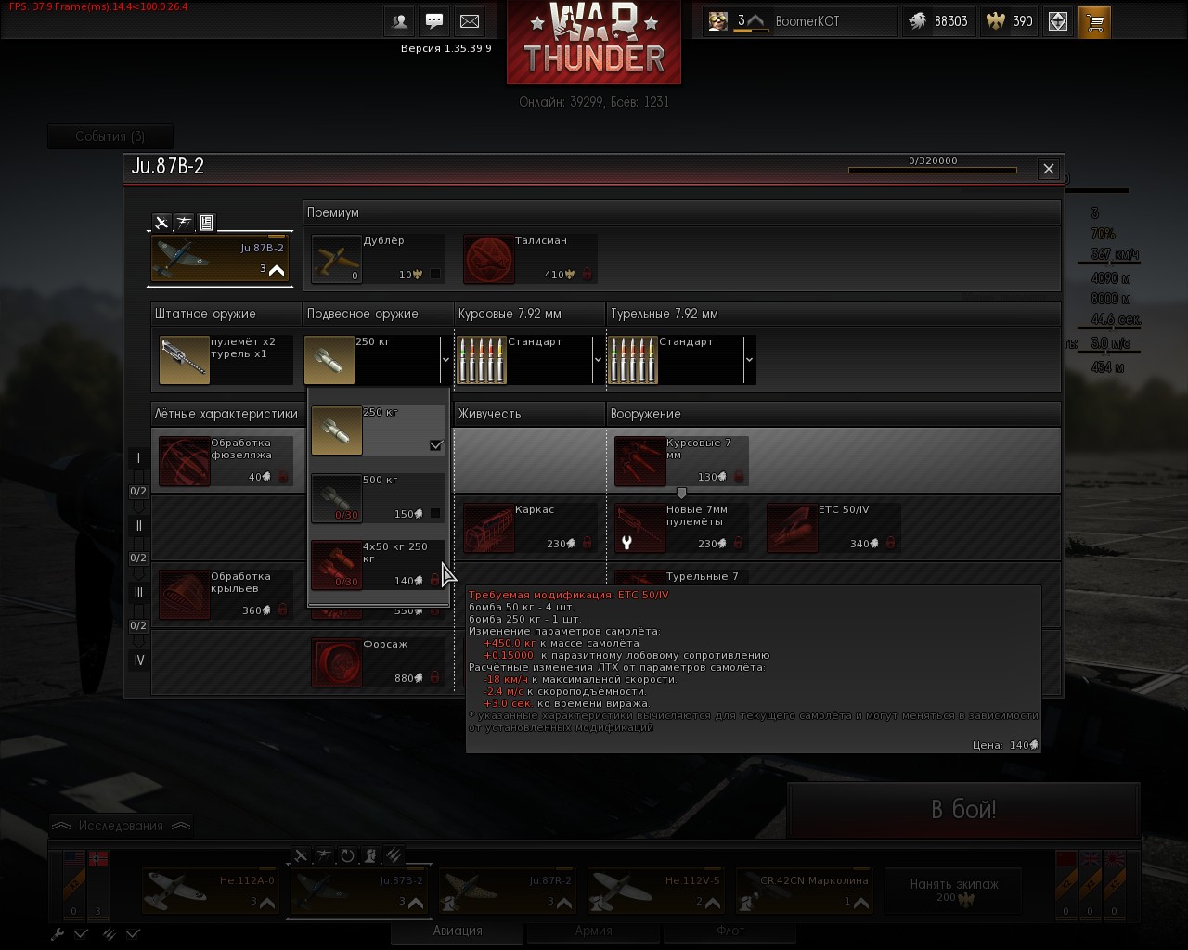Viewport: 1188px width, 950px height.
Task: Select ETC 50/IV modification
Action: point(833,528)
